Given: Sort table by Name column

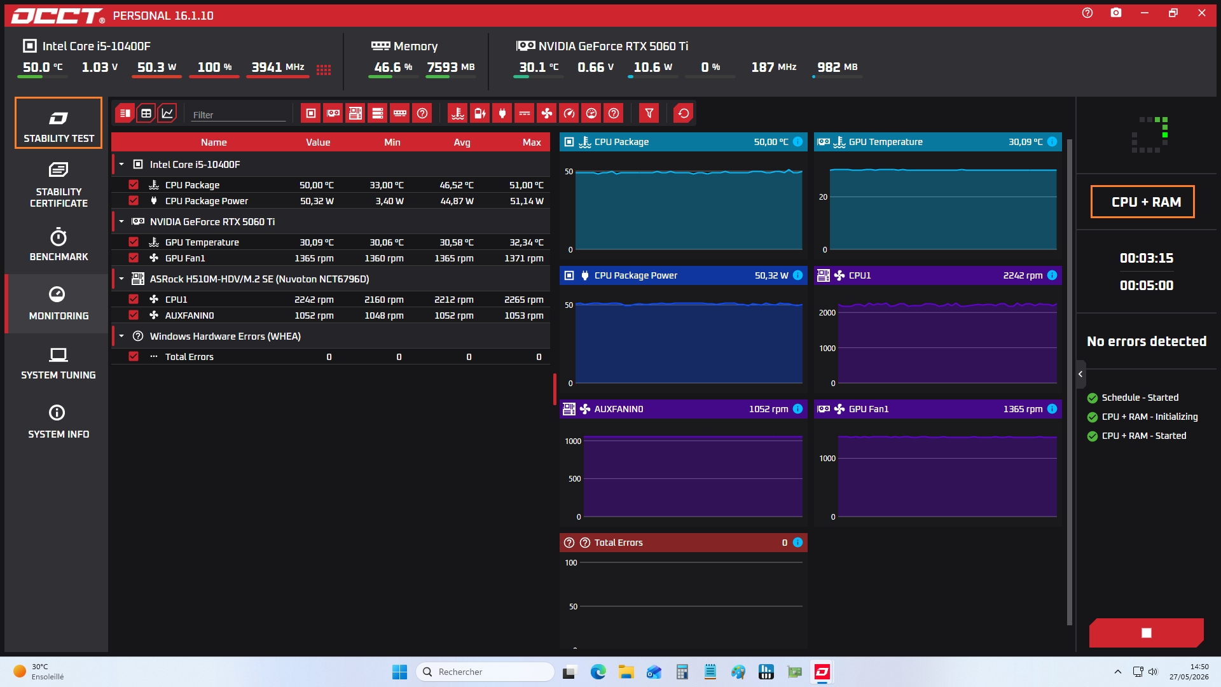Looking at the screenshot, I should tap(214, 142).
